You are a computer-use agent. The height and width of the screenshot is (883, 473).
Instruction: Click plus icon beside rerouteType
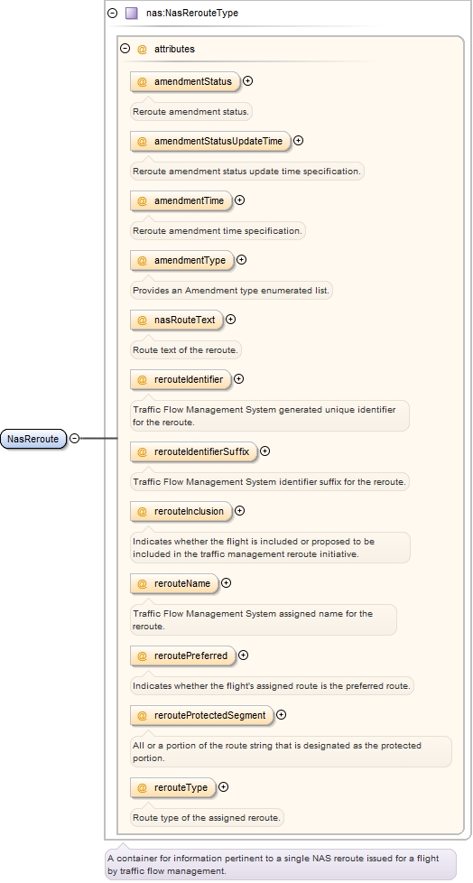pyautogui.click(x=224, y=786)
